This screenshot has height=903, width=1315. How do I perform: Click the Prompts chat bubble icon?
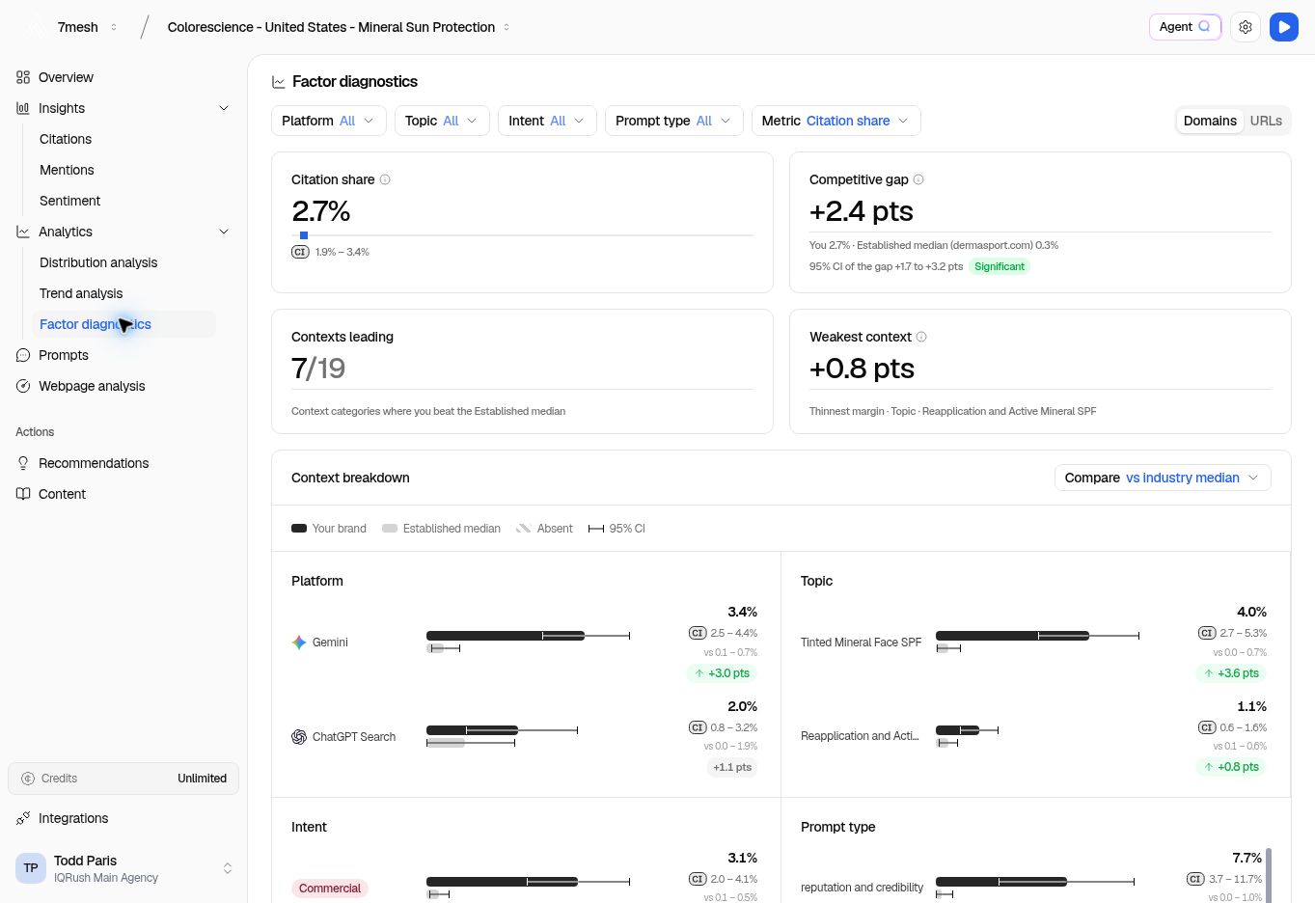[23, 355]
